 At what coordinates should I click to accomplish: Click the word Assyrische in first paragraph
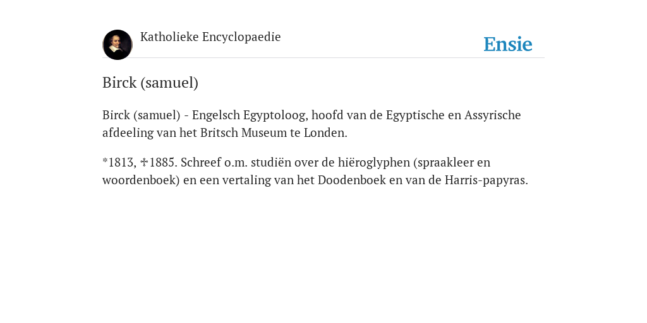coord(493,115)
